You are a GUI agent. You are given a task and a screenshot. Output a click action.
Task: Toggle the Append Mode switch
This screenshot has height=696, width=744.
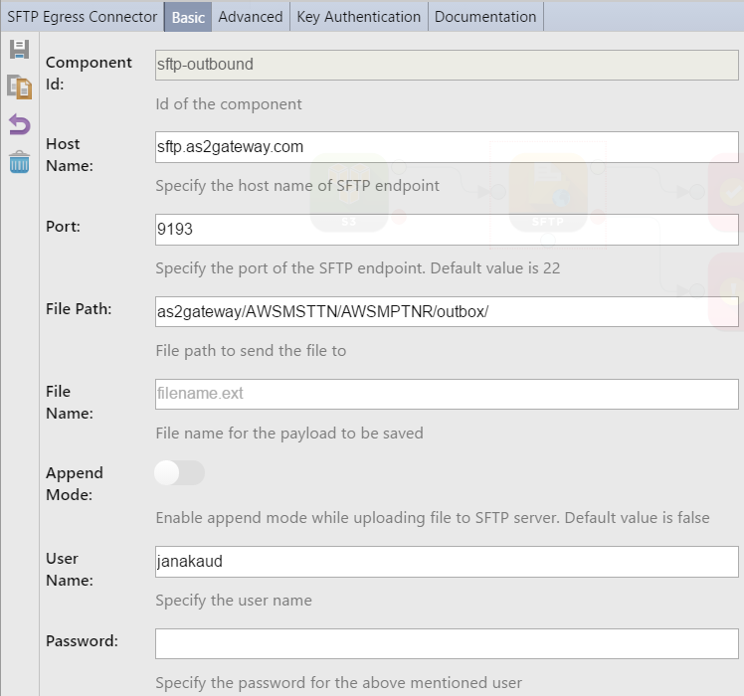pos(179,472)
